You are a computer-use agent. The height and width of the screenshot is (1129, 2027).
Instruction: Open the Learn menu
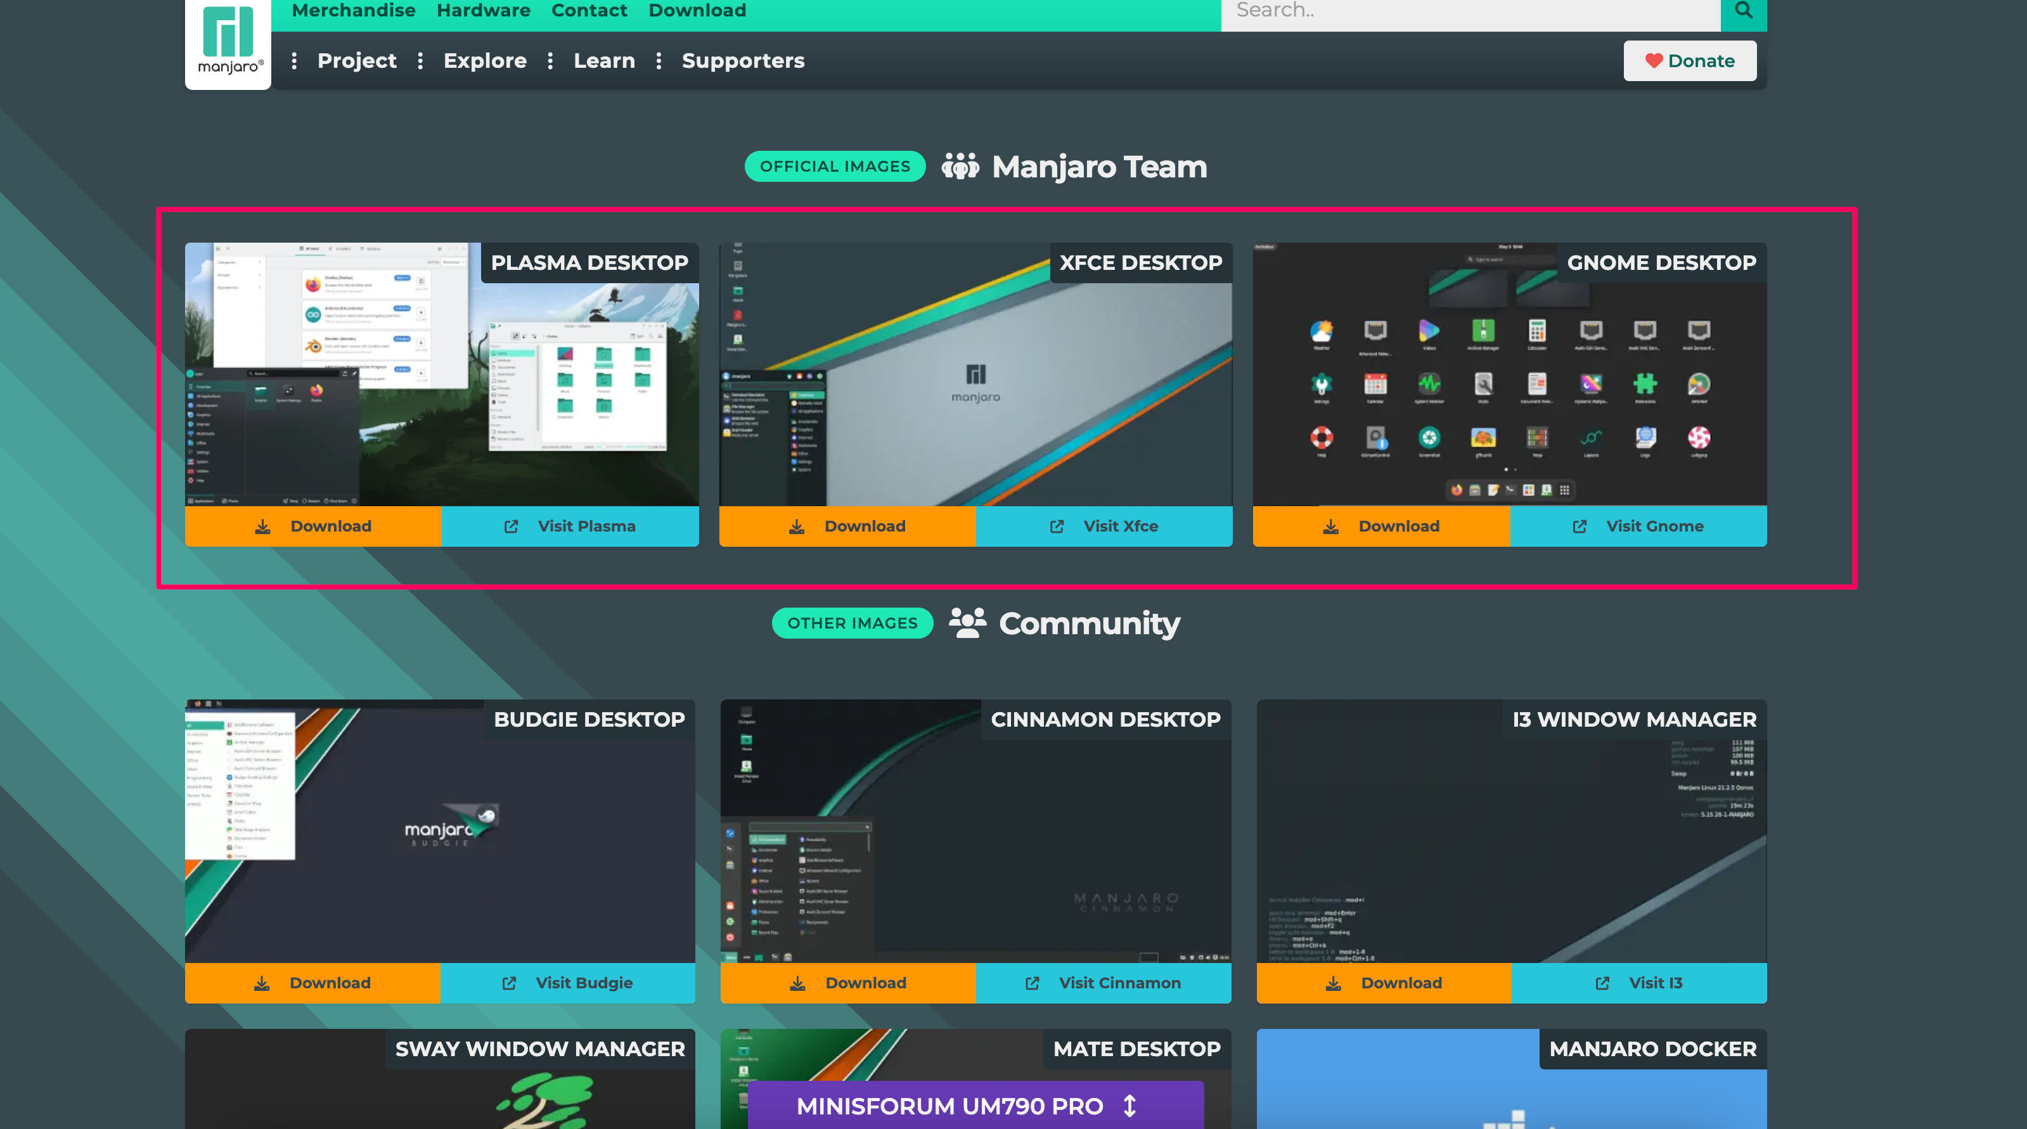tap(604, 61)
